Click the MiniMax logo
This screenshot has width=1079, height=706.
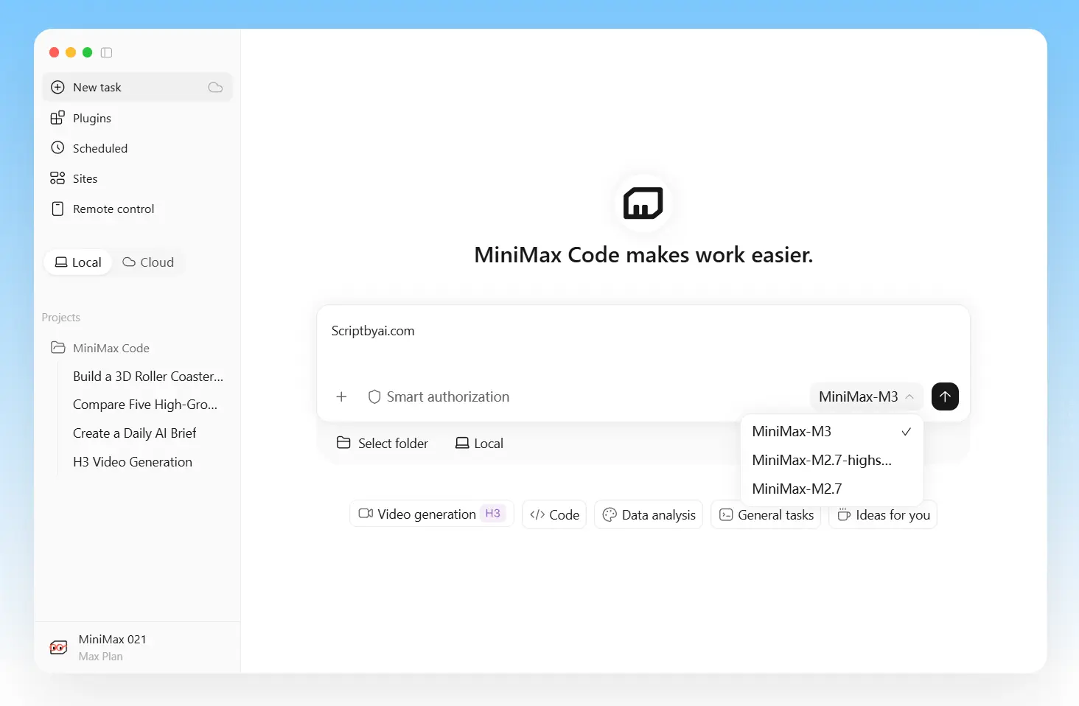tap(643, 203)
